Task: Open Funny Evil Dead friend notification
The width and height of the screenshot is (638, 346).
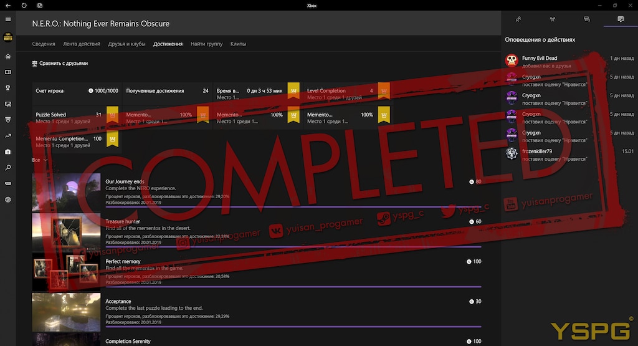Action: pyautogui.click(x=569, y=61)
